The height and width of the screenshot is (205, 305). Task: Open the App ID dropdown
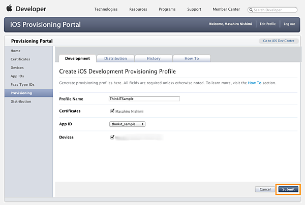coord(128,123)
